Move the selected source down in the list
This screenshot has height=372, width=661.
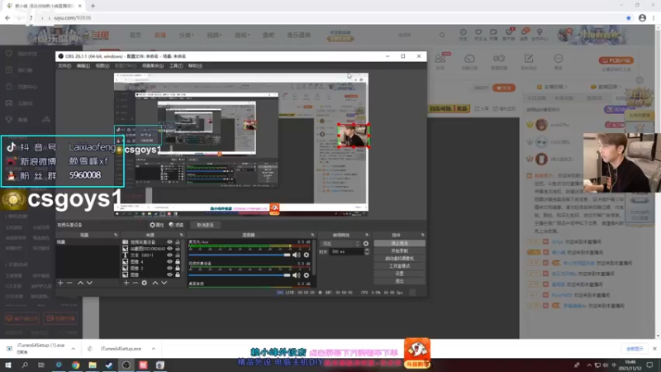pyautogui.click(x=164, y=283)
